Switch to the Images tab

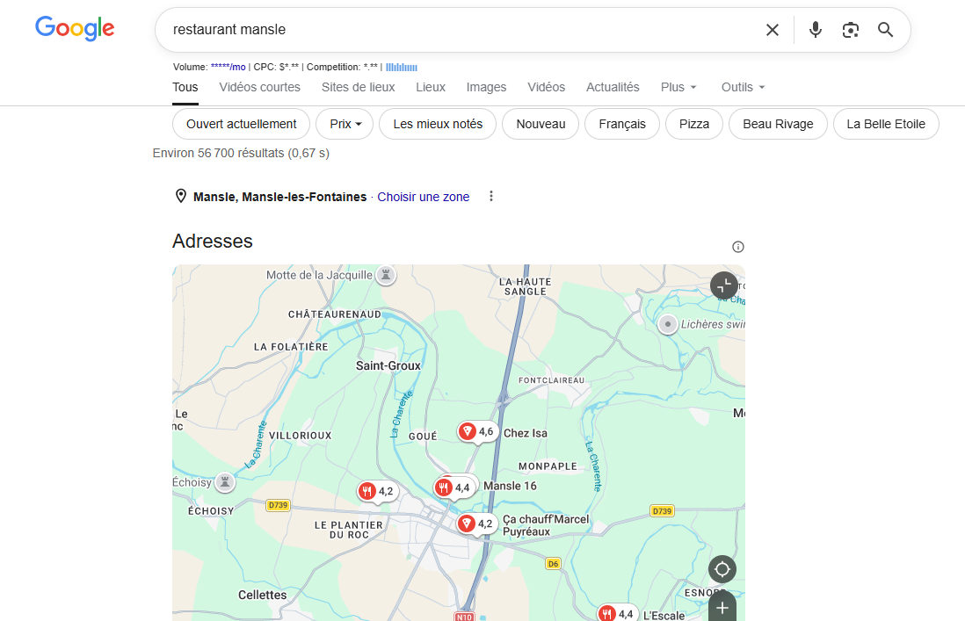click(x=486, y=87)
